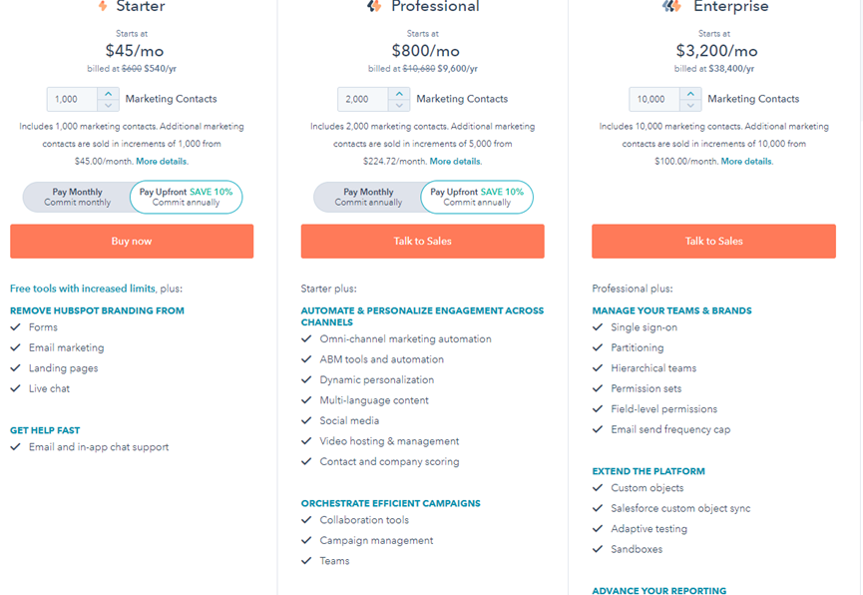Click the checkmark beside Collaboration tools
The image size is (863, 595).
pos(307,520)
